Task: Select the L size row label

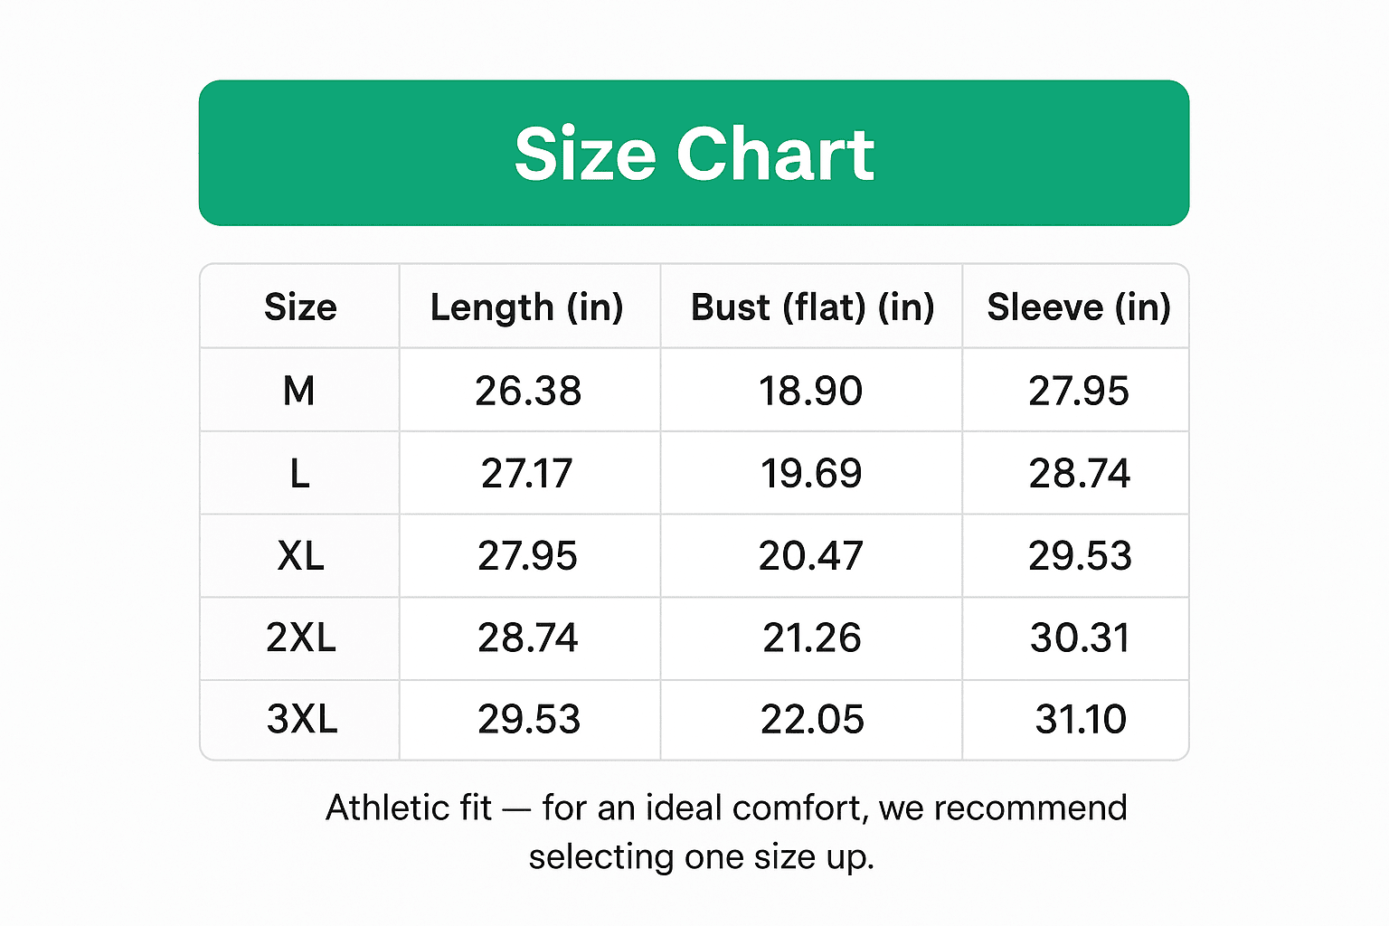Action: pyautogui.click(x=299, y=473)
